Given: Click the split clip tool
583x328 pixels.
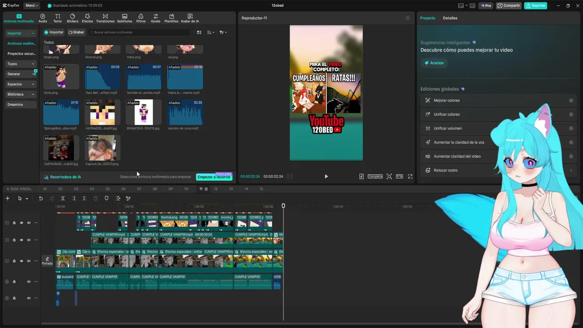Looking at the screenshot, I should 63,198.
